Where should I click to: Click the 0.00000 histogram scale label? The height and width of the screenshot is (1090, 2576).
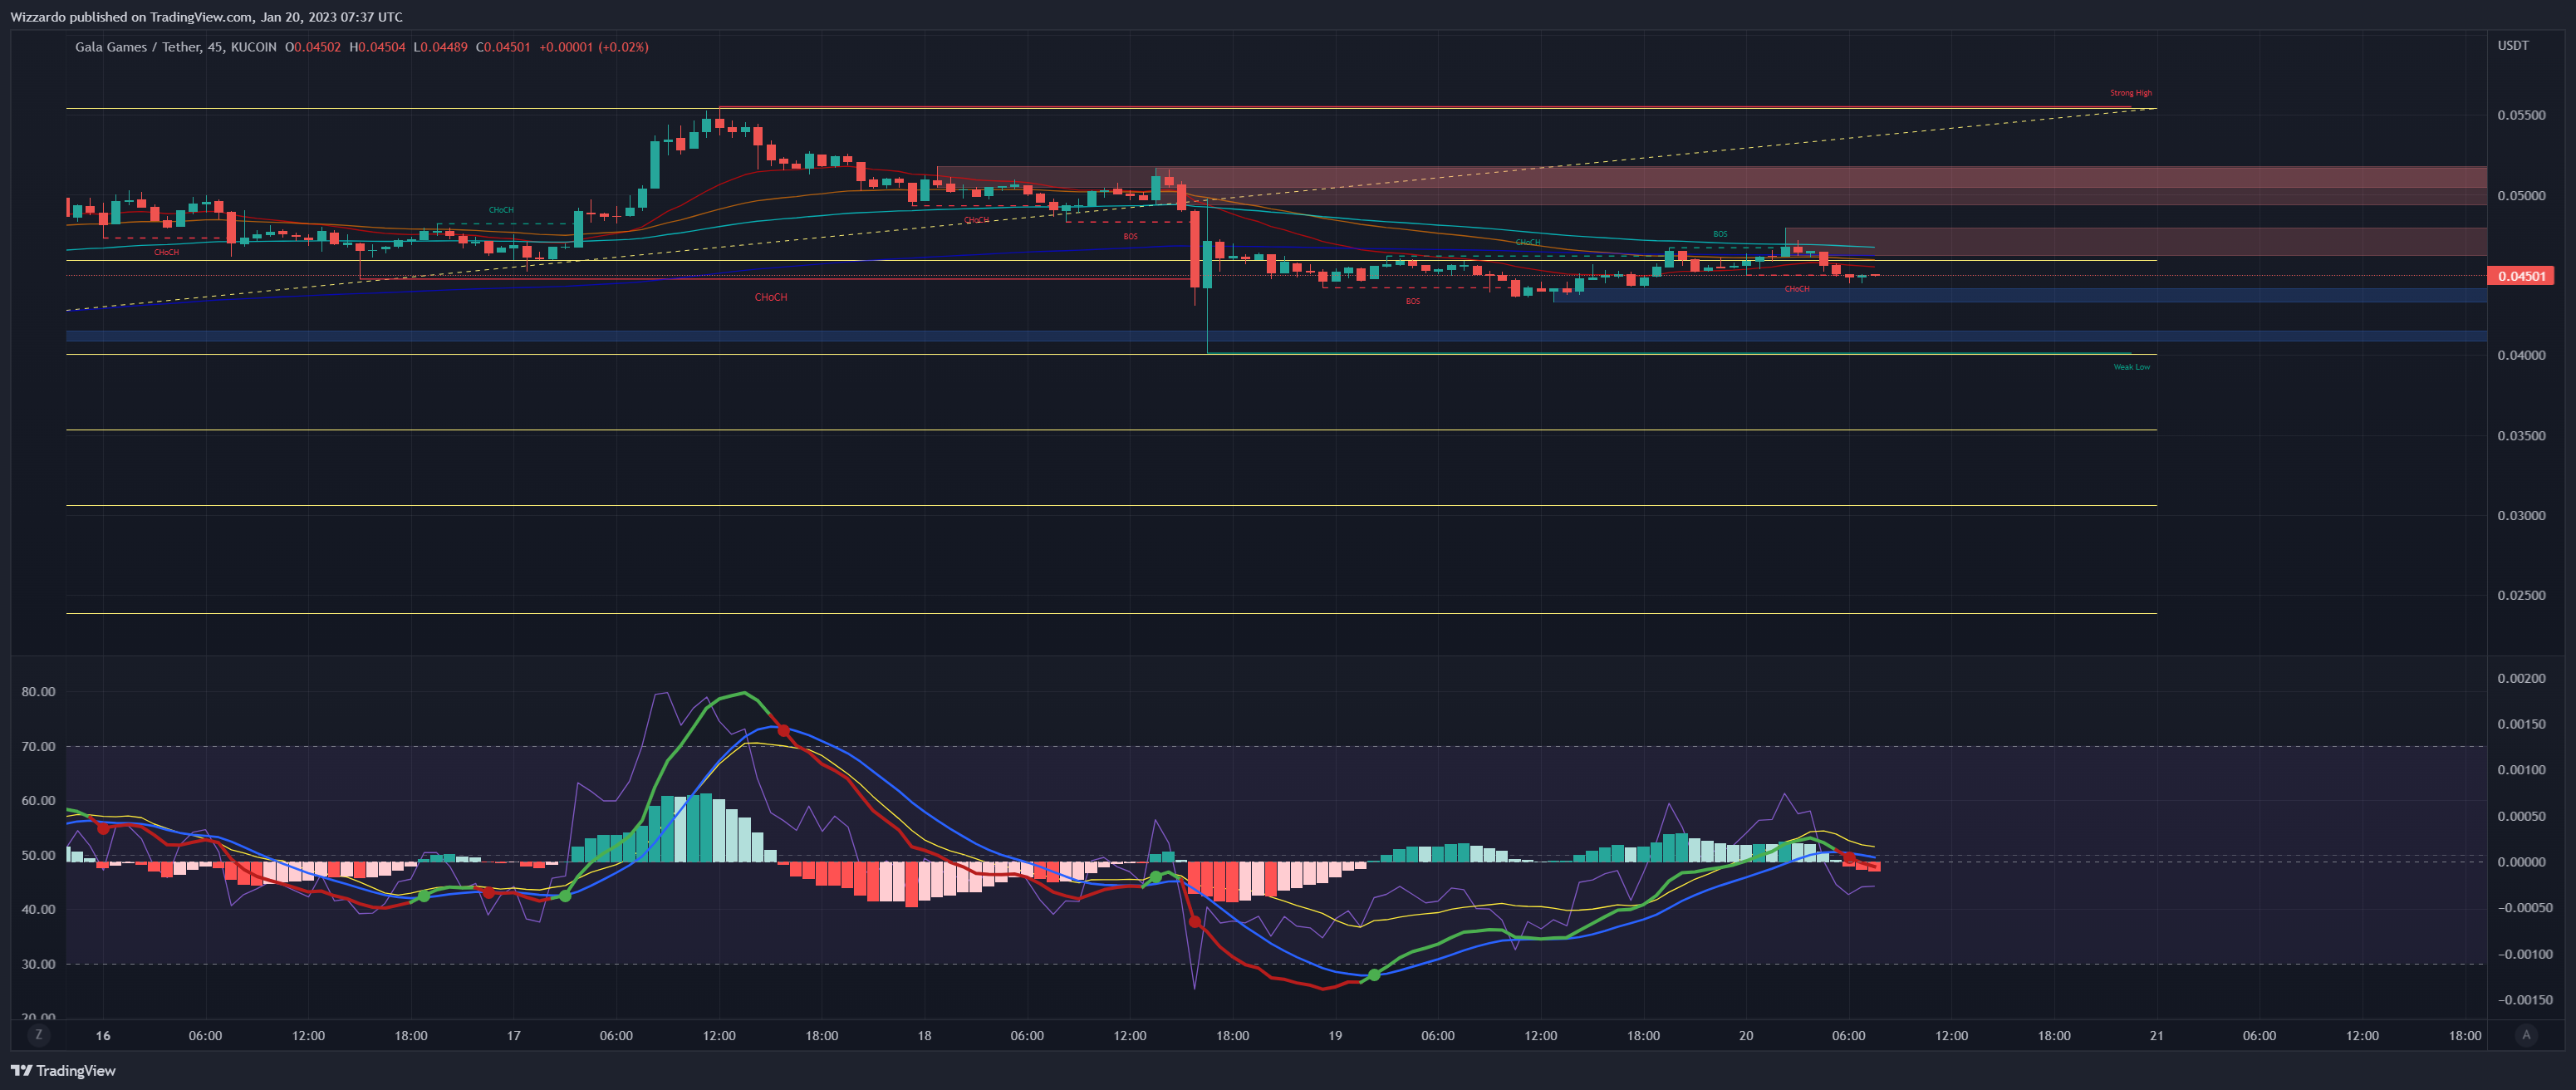click(2521, 862)
